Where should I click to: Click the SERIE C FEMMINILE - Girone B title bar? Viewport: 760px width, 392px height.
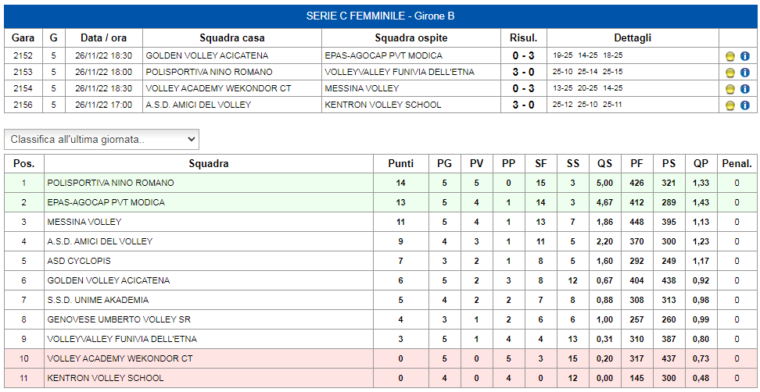click(380, 16)
